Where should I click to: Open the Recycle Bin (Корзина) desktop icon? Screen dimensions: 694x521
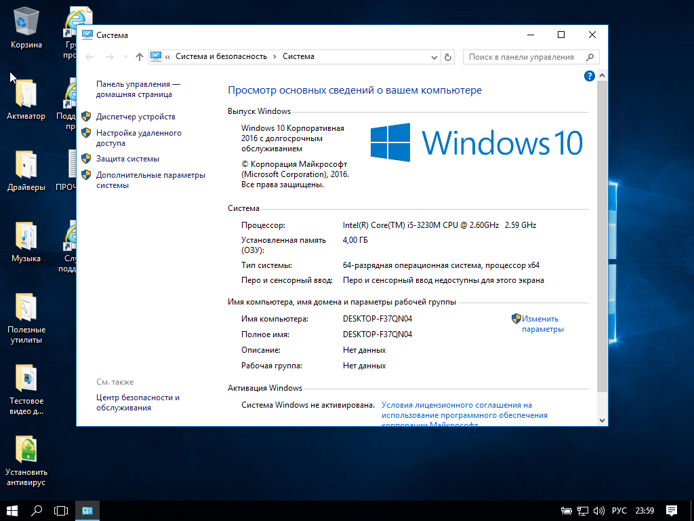pyautogui.click(x=26, y=27)
